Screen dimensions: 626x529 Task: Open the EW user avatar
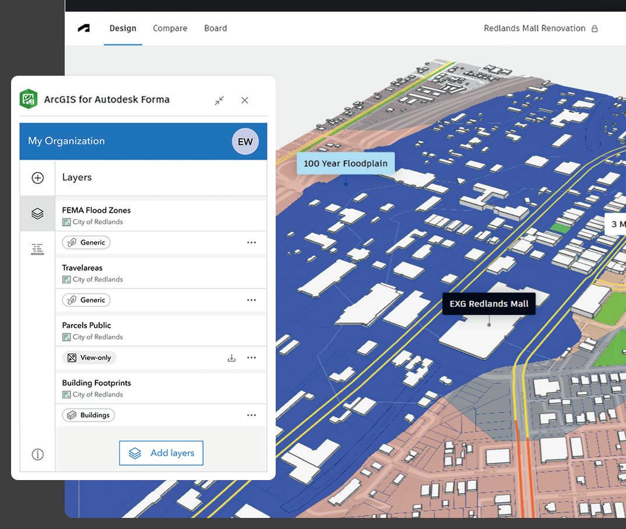point(245,142)
